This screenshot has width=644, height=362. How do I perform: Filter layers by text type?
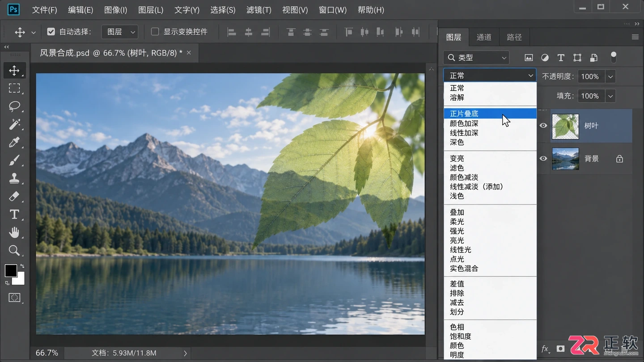point(561,58)
